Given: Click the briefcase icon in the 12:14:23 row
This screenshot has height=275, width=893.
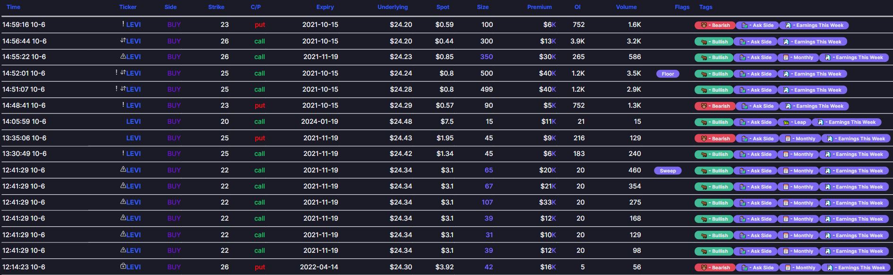Looking at the screenshot, I should 123,266.
